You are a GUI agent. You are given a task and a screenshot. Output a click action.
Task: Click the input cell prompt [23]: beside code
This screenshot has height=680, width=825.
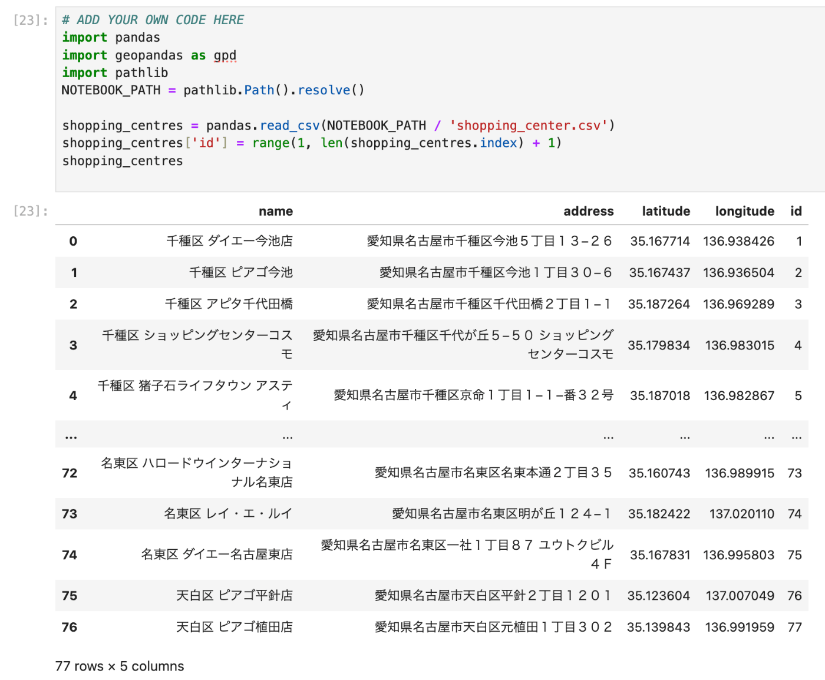pos(31,20)
